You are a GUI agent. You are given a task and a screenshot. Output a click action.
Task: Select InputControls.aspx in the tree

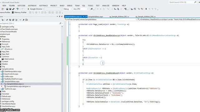[x=11, y=74]
